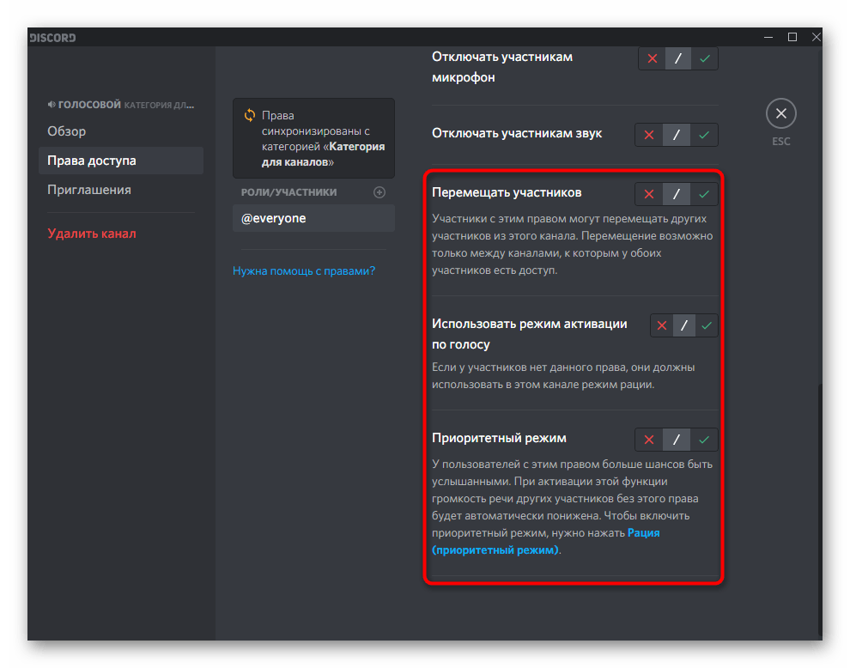Click 'Удалить канал' to delete channel

(92, 234)
